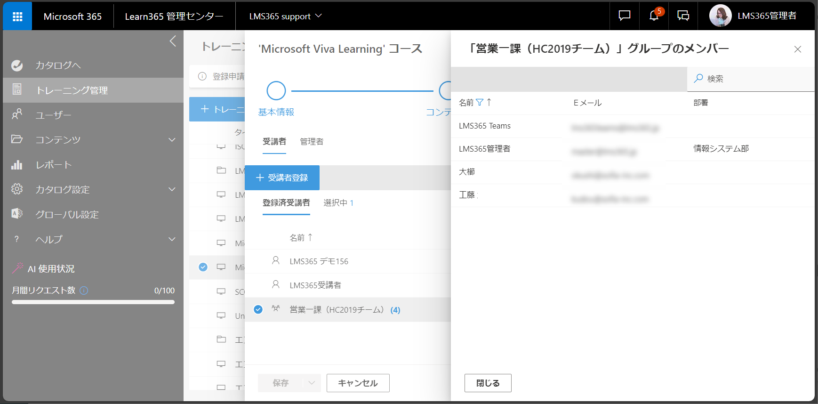Viewport: 818px width, 404px height.
Task: Select the 工藤 member row
Action: click(633, 195)
